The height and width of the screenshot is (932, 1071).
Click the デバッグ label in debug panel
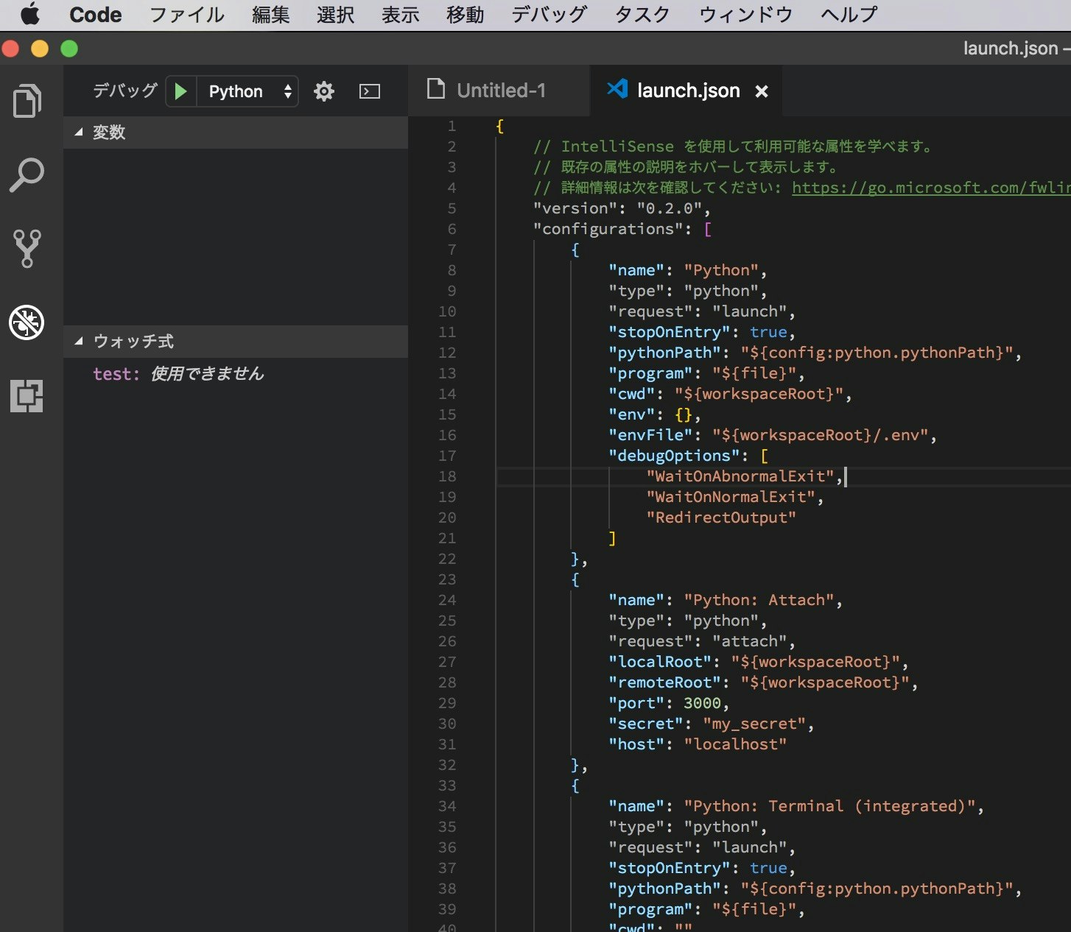pos(125,91)
